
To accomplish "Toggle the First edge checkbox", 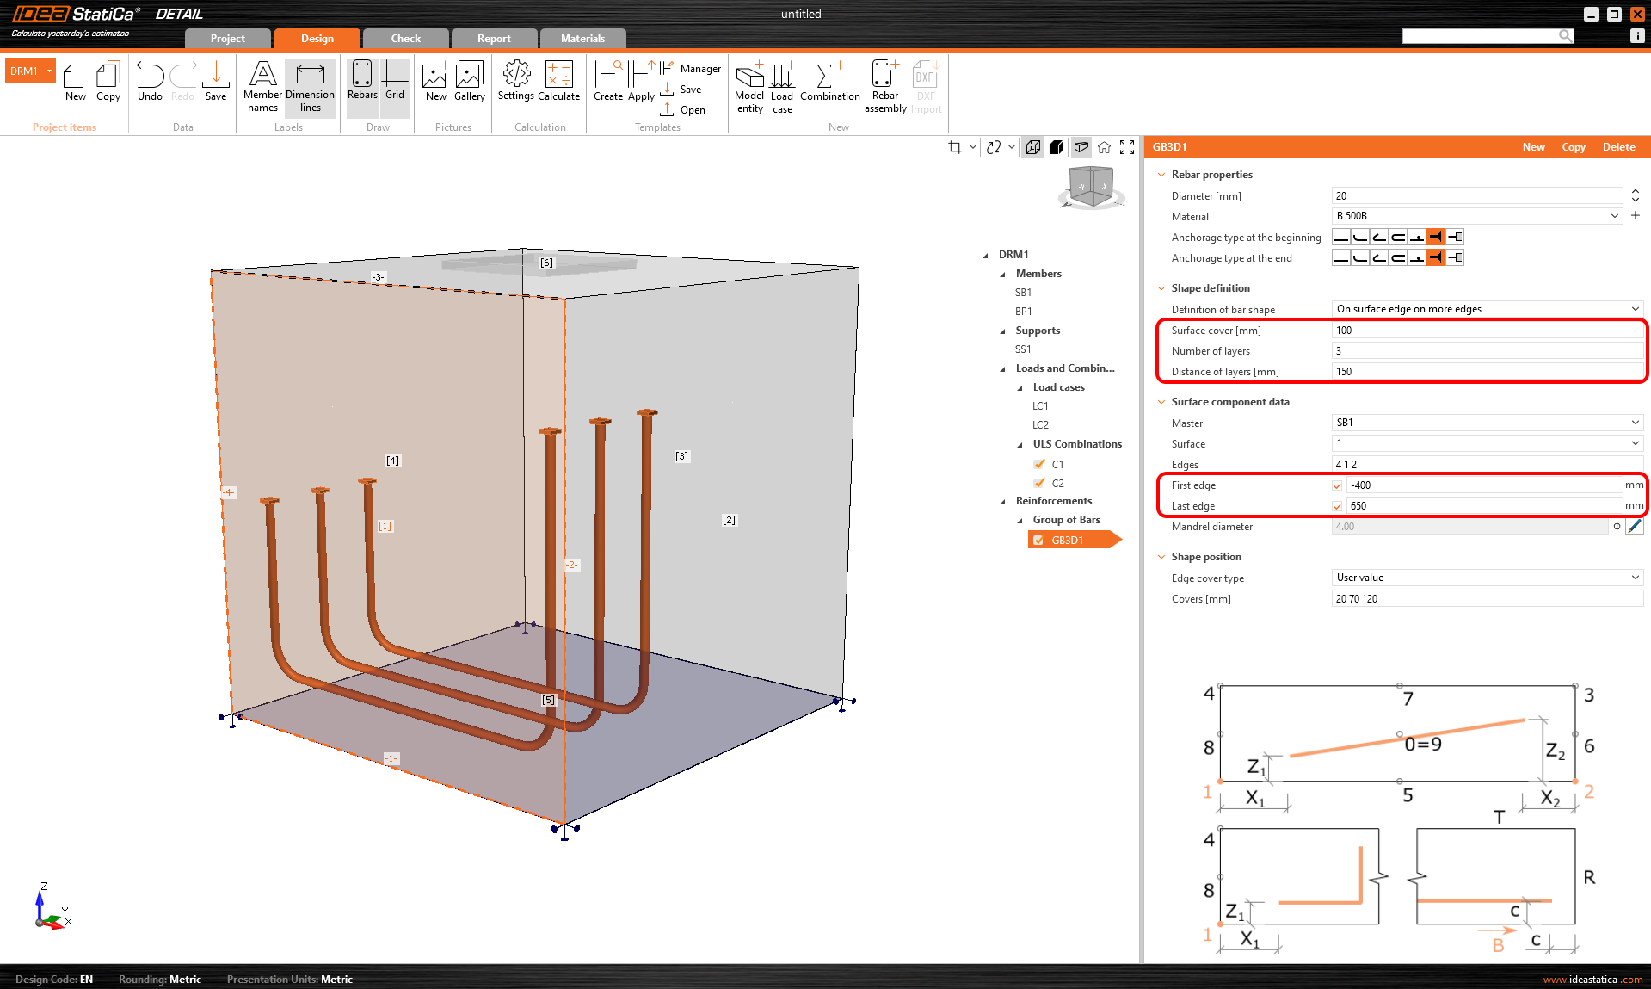I will 1337,485.
